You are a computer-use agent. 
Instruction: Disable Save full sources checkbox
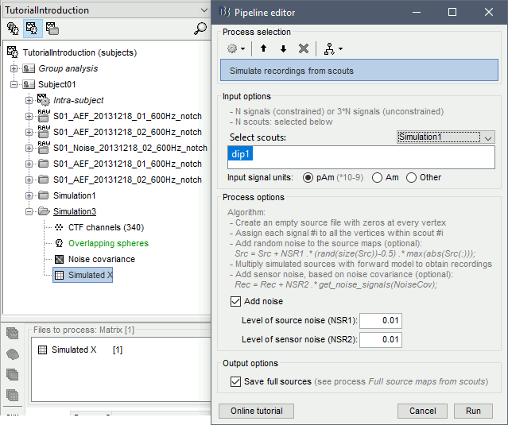235,381
